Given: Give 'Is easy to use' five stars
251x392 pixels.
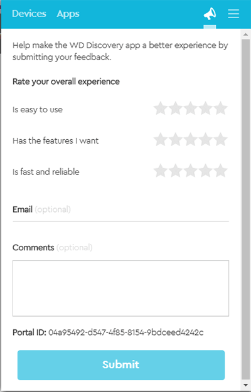Looking at the screenshot, I should click(x=221, y=109).
